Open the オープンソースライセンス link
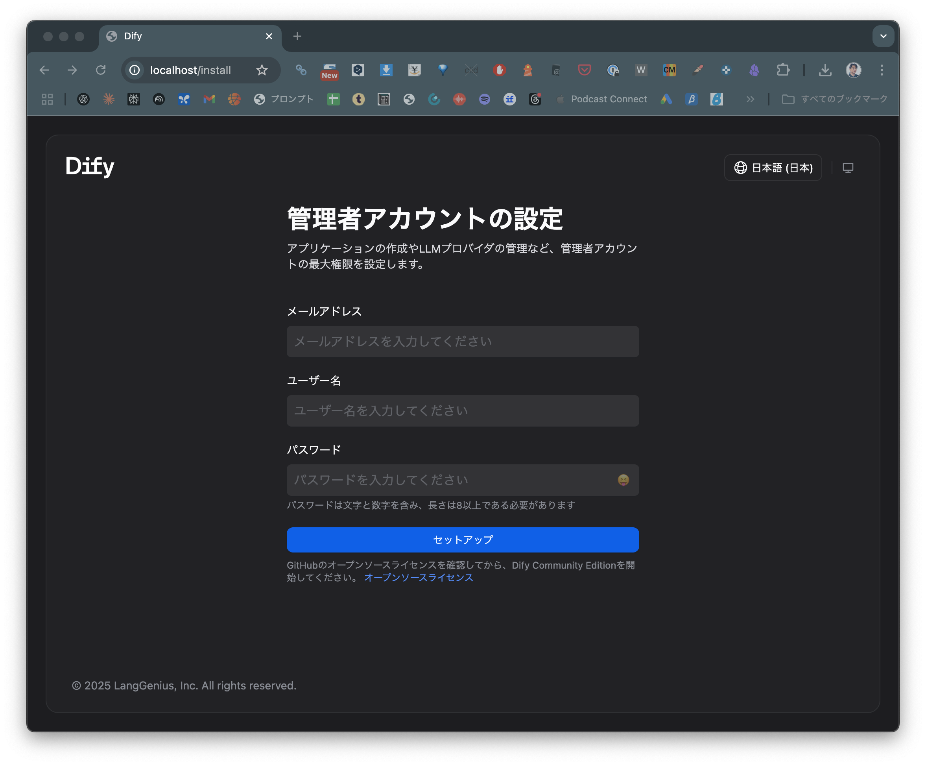 [419, 577]
